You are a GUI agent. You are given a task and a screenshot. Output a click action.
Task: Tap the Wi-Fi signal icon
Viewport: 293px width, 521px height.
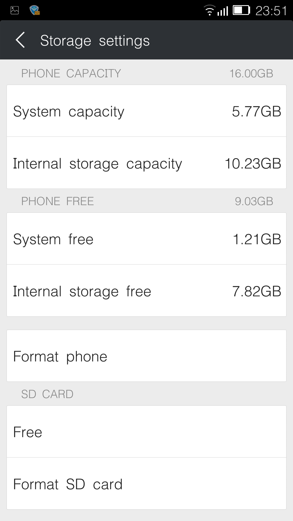pos(209,10)
